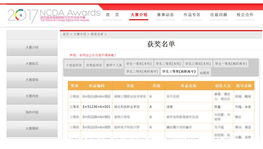Switch to the 学生一等奖(本科) tab

(139, 64)
